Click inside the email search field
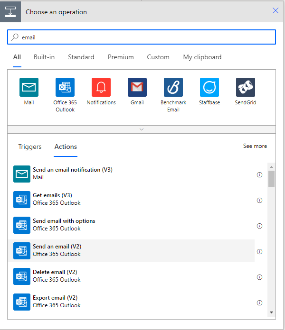This screenshot has width=285, height=330. click(142, 37)
